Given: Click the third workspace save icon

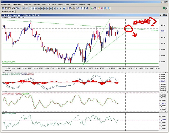Looking at the screenshot, I should (x=9, y=8).
